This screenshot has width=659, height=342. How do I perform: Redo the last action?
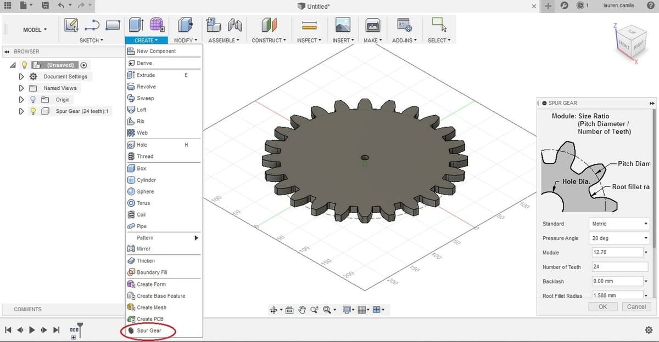(81, 5)
